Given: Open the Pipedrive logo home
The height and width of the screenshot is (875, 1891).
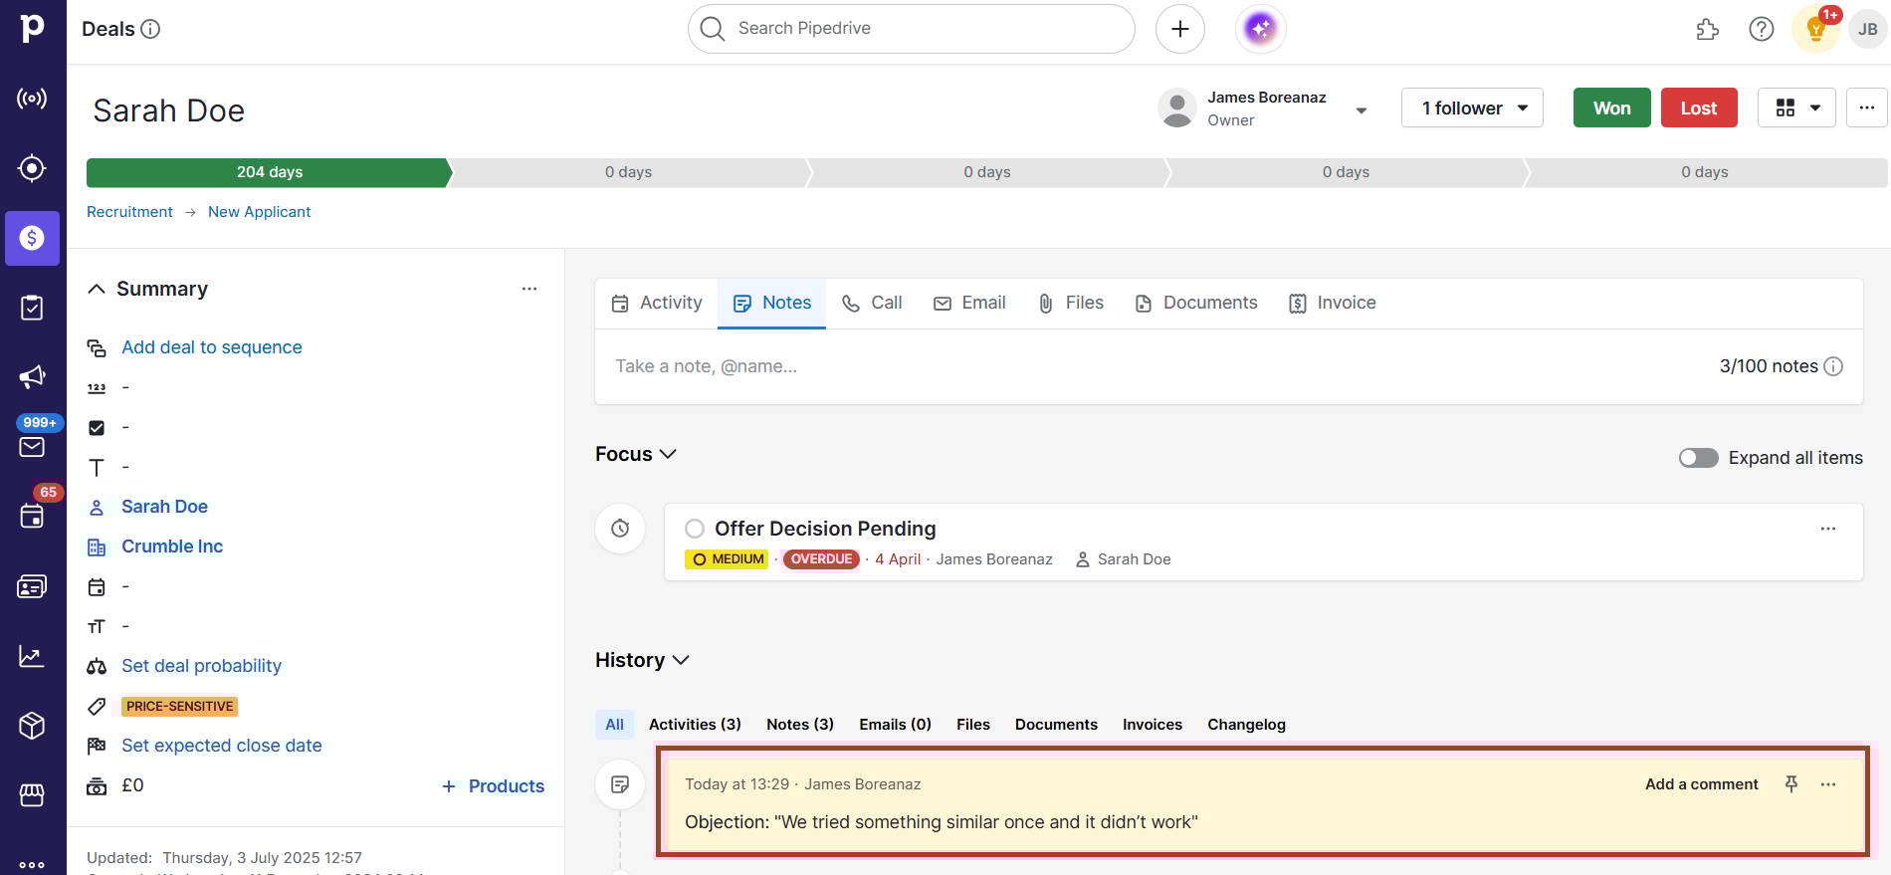Looking at the screenshot, I should 32,28.
